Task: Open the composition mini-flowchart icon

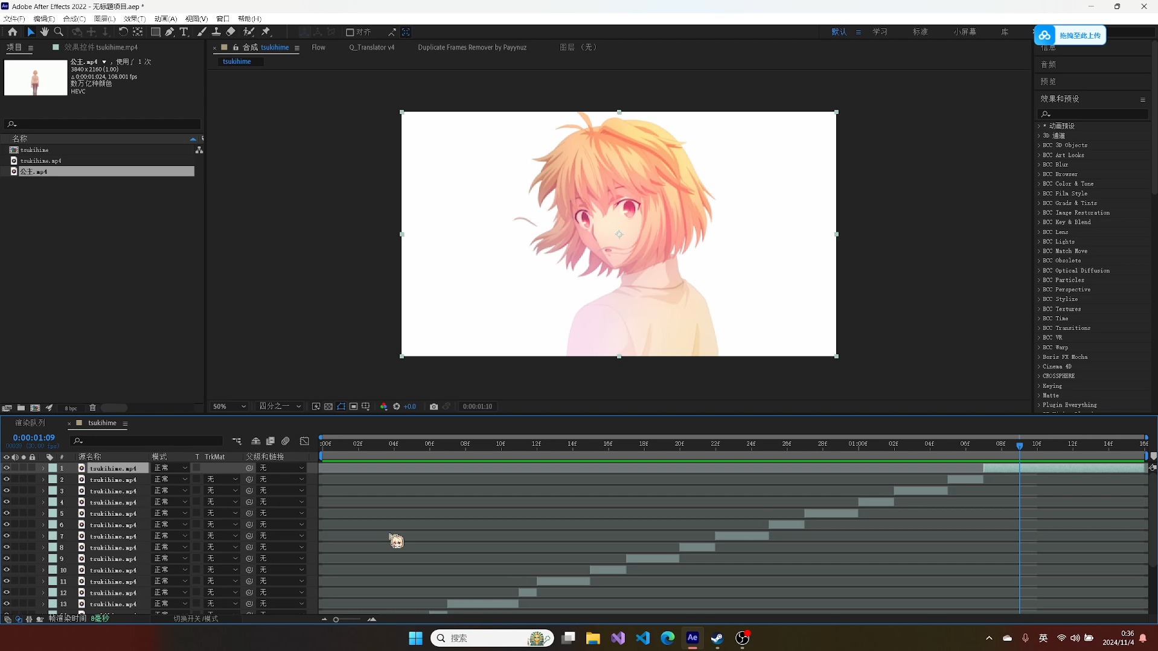Action: pyautogui.click(x=237, y=441)
